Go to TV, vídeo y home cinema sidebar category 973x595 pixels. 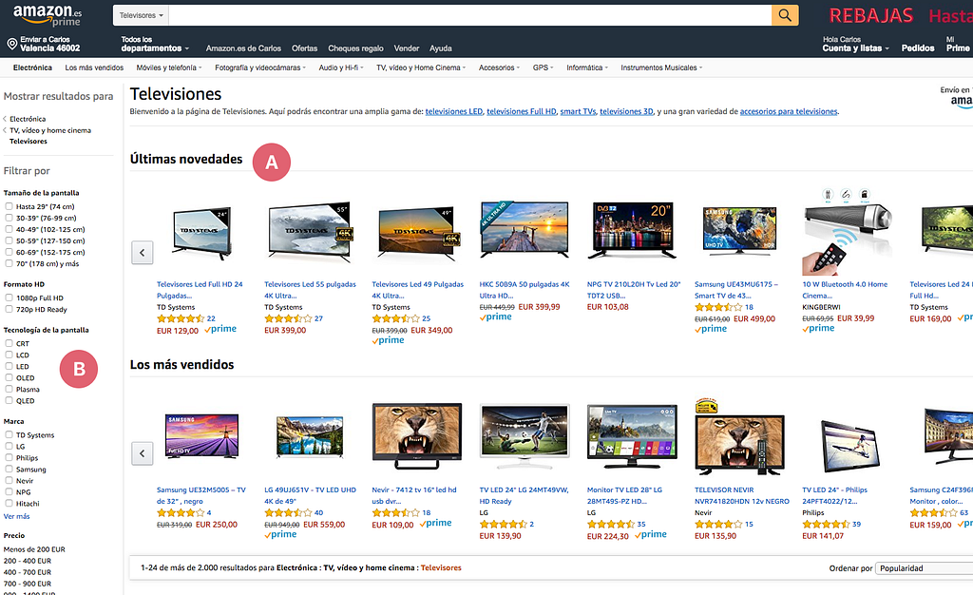click(x=50, y=130)
